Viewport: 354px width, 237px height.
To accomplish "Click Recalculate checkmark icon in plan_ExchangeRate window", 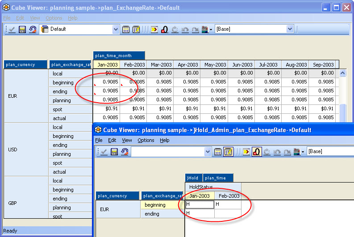I will [12, 29].
